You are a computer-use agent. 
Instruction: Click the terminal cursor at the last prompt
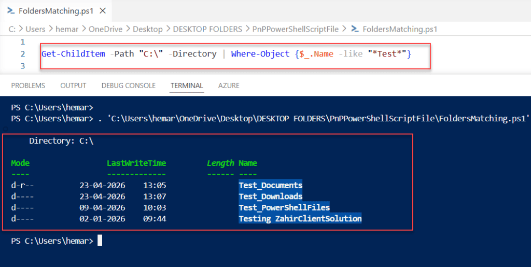(x=100, y=241)
